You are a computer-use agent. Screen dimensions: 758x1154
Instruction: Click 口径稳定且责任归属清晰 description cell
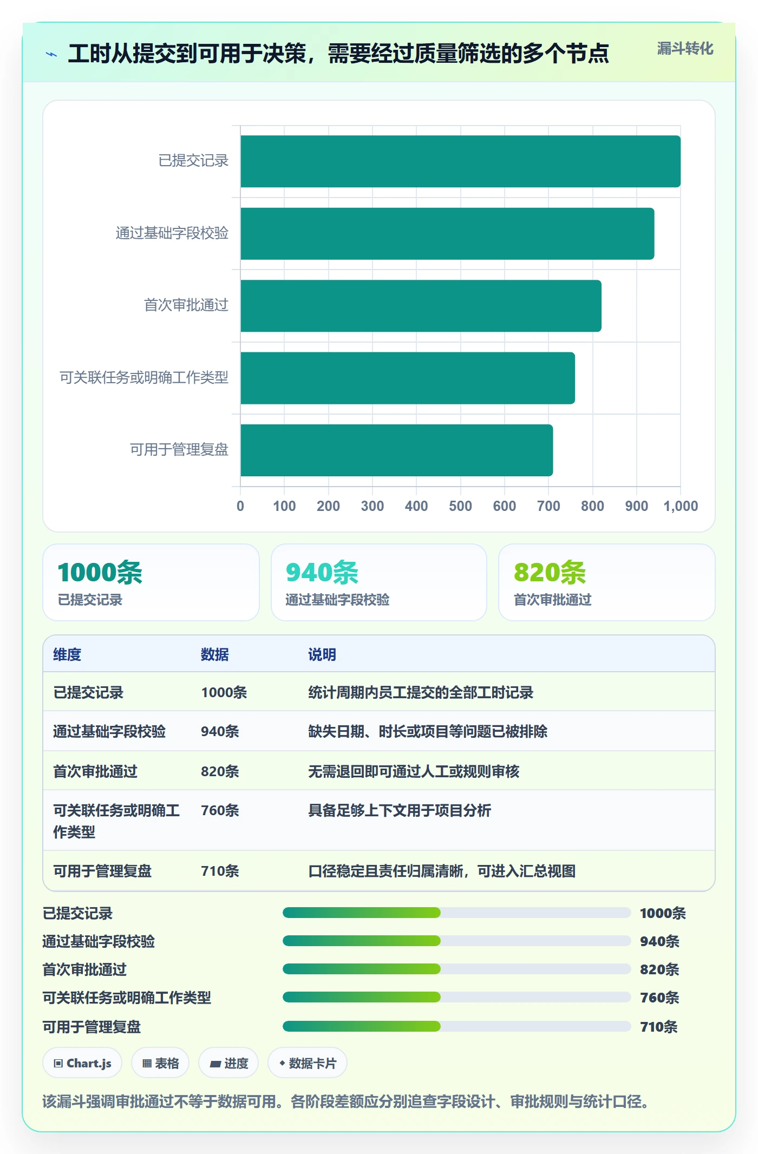pos(442,871)
